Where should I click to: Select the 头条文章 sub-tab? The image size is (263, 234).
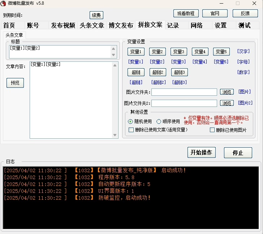pyautogui.click(x=14, y=35)
